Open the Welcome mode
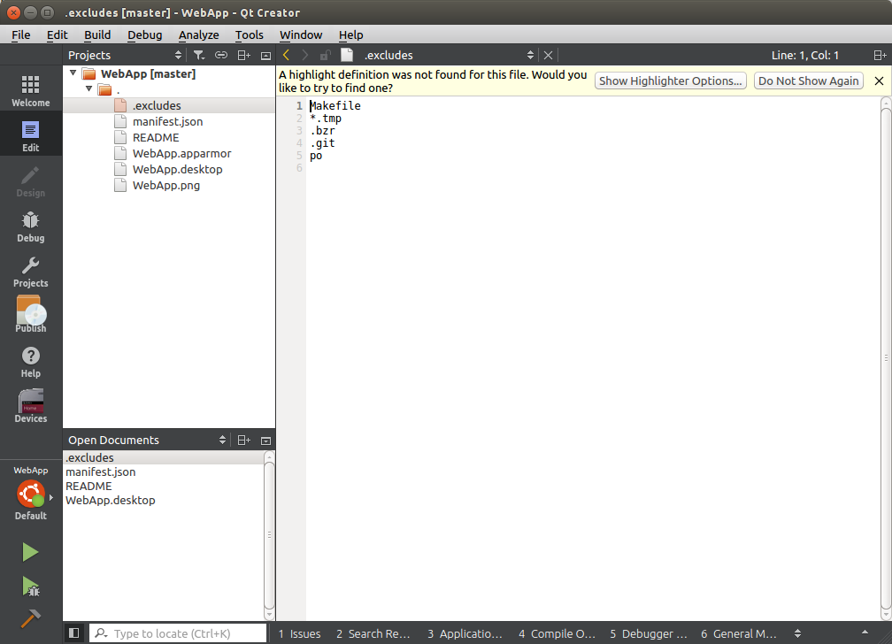The height and width of the screenshot is (644, 892). 31,90
